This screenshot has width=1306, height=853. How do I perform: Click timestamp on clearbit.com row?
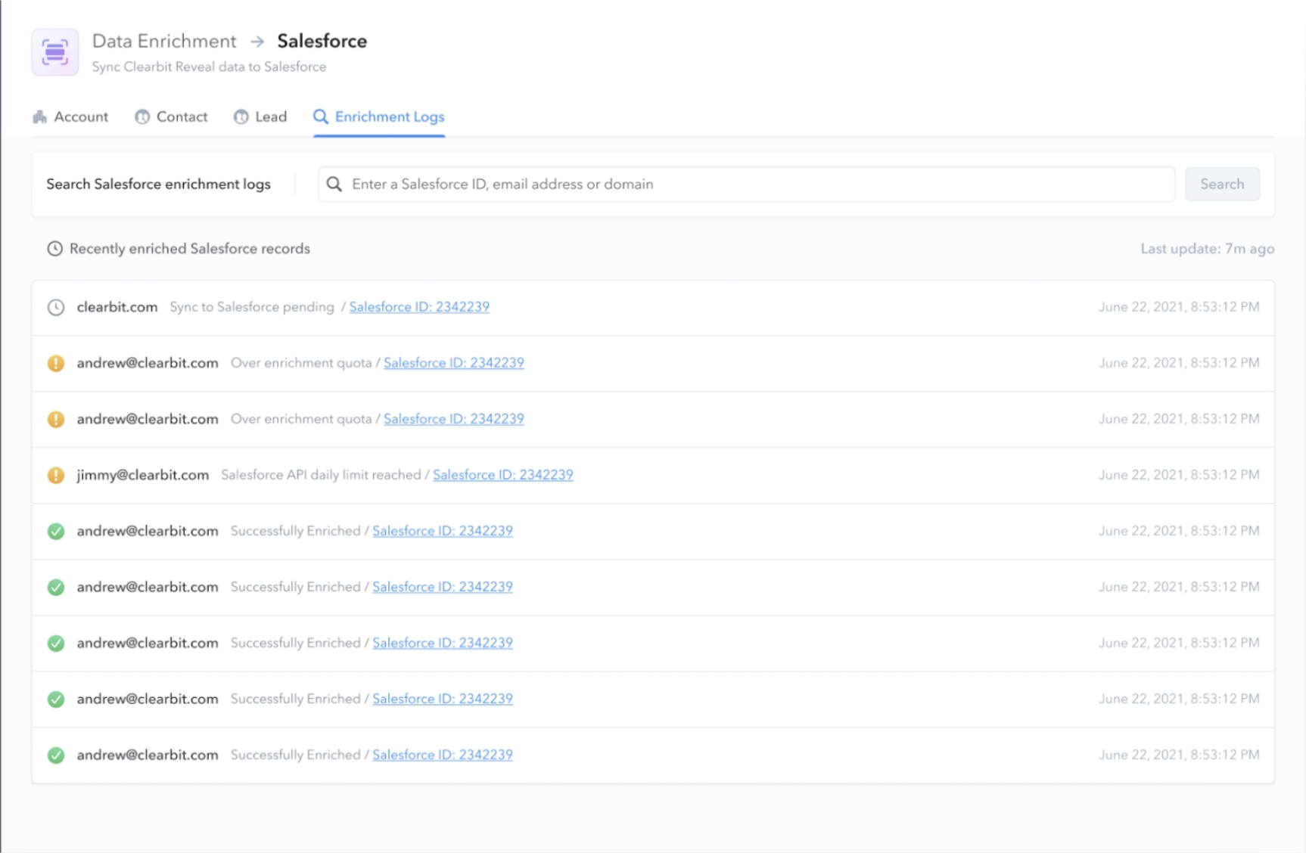[1179, 307]
